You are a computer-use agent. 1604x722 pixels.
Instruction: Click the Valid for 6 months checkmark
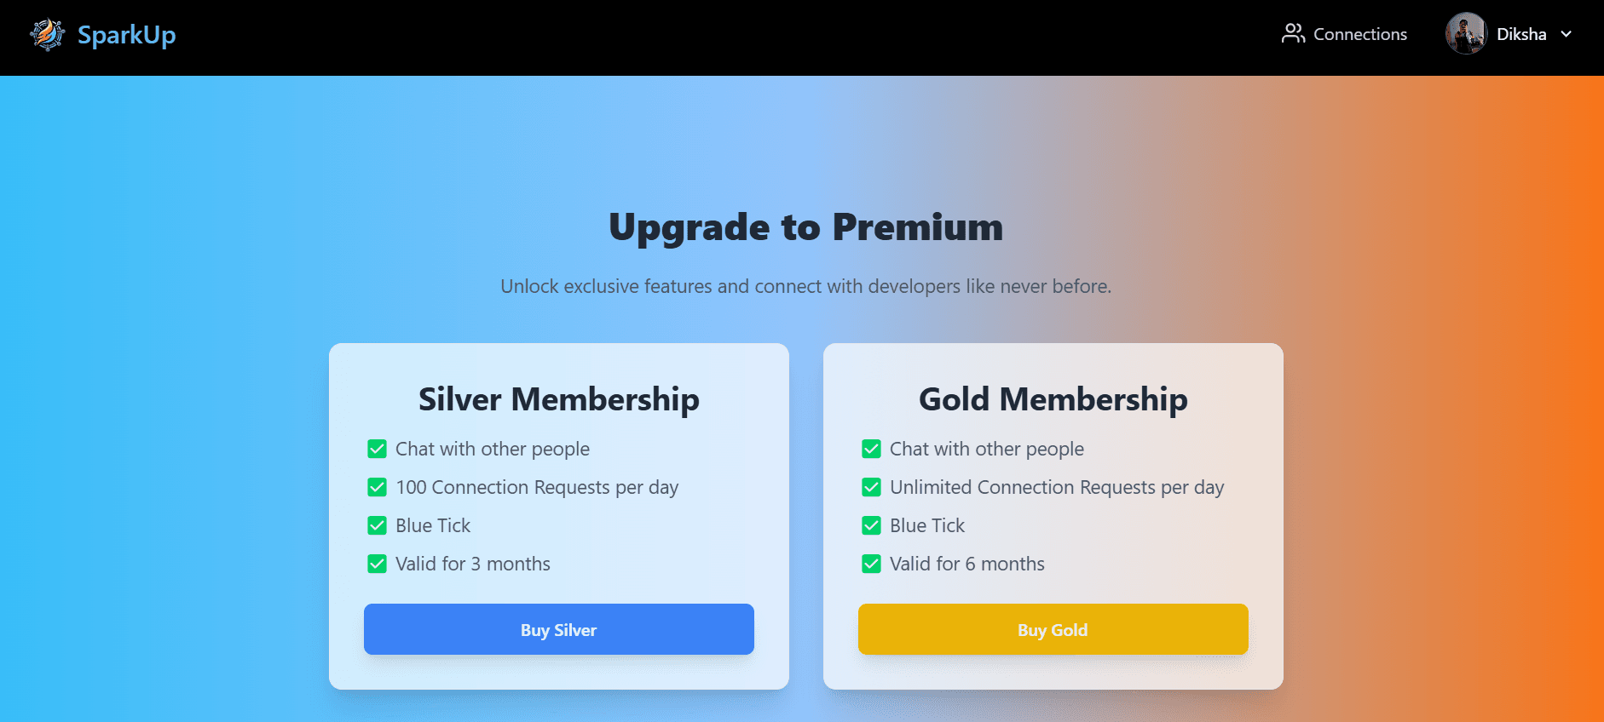[871, 564]
